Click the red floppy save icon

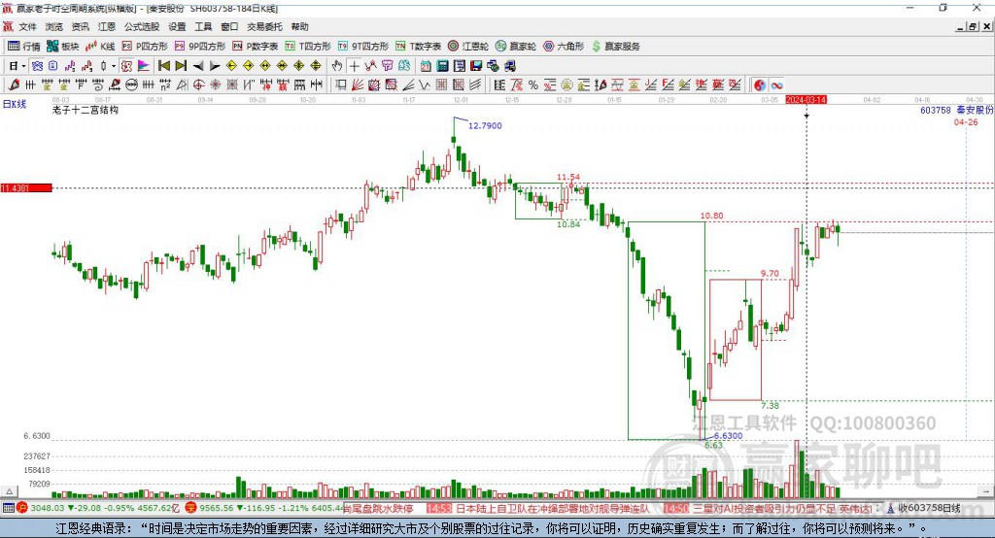click(476, 66)
